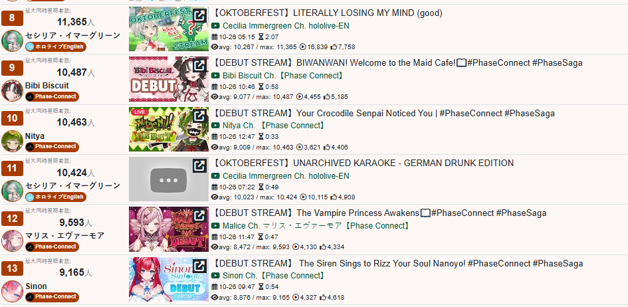Select ホロライブEnglish tag under rank 8

(56, 47)
